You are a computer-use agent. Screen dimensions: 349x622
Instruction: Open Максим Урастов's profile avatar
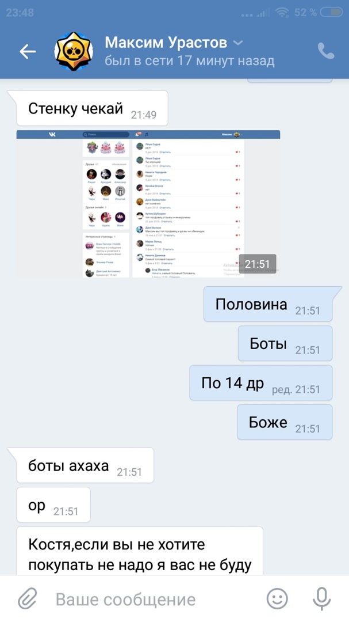(74, 52)
